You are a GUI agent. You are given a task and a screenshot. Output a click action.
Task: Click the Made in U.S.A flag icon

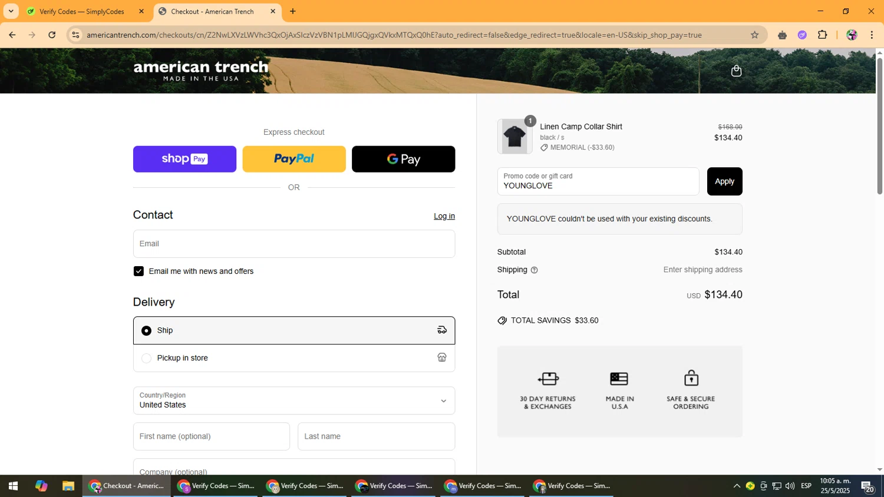619,378
